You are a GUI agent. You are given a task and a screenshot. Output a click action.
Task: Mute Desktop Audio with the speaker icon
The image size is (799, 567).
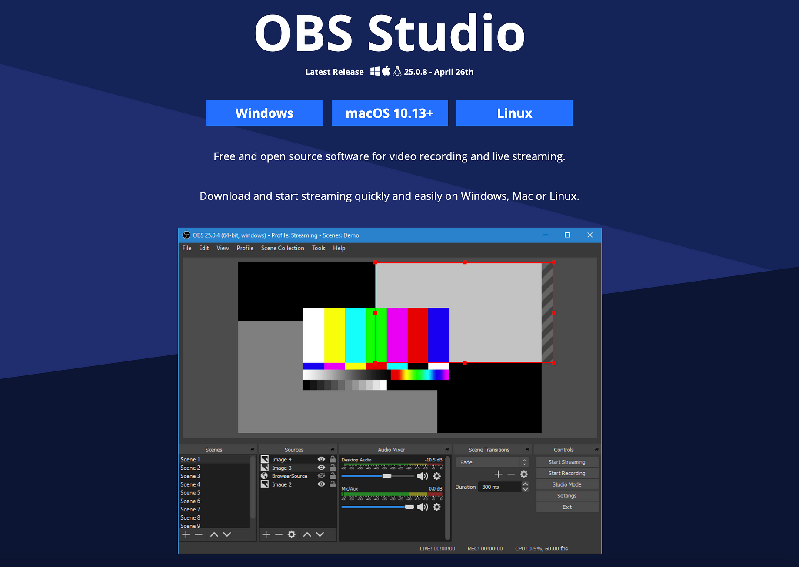click(423, 476)
